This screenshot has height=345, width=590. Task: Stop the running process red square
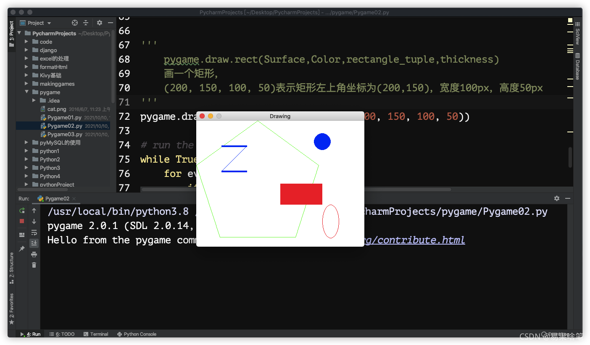click(22, 221)
